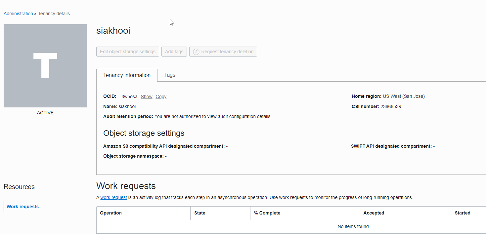Viewport: 486px width, 234px height.
Task: Select Work requests in the Resources sidebar
Action: (x=22, y=206)
